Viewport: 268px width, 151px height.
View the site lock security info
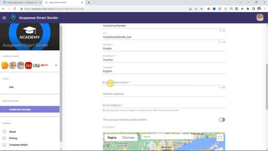(x=21, y=9)
